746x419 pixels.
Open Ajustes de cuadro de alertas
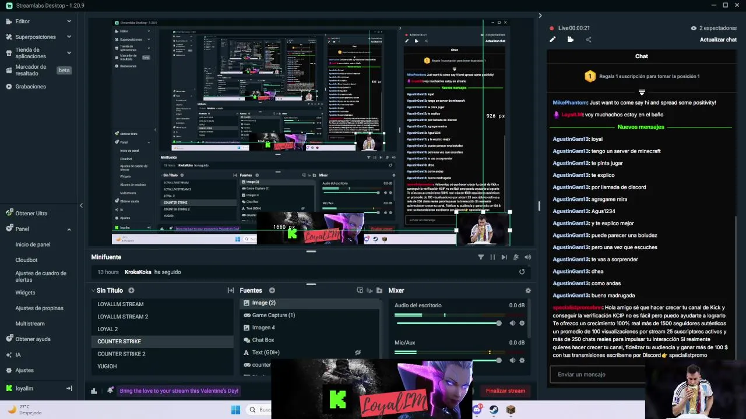[x=41, y=276]
